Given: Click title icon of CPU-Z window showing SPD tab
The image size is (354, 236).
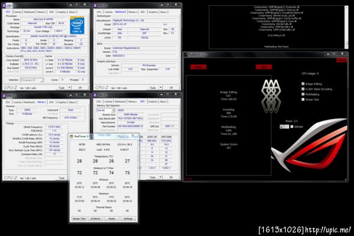Looking at the screenshot, I should (x=95, y=95).
